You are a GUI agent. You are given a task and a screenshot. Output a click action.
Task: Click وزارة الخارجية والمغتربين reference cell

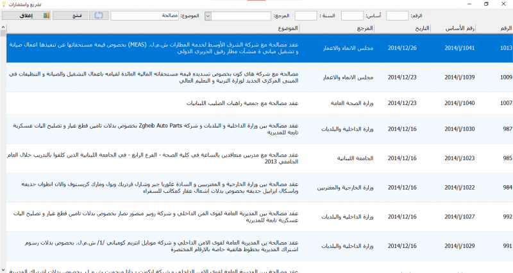[345, 188]
